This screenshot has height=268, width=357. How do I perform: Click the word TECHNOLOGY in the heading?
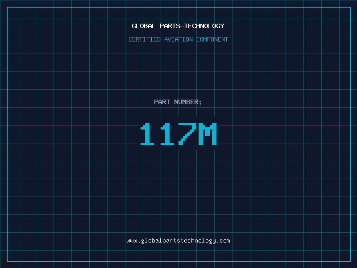(204, 26)
